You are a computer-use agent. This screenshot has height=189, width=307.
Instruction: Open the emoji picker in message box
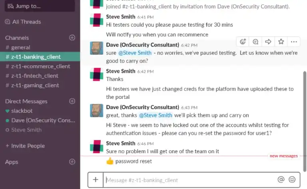[x=292, y=179]
